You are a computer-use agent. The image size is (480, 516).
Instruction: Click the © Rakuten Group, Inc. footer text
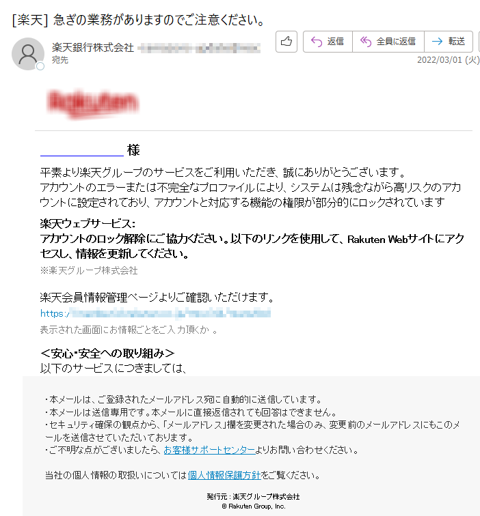pos(254,506)
